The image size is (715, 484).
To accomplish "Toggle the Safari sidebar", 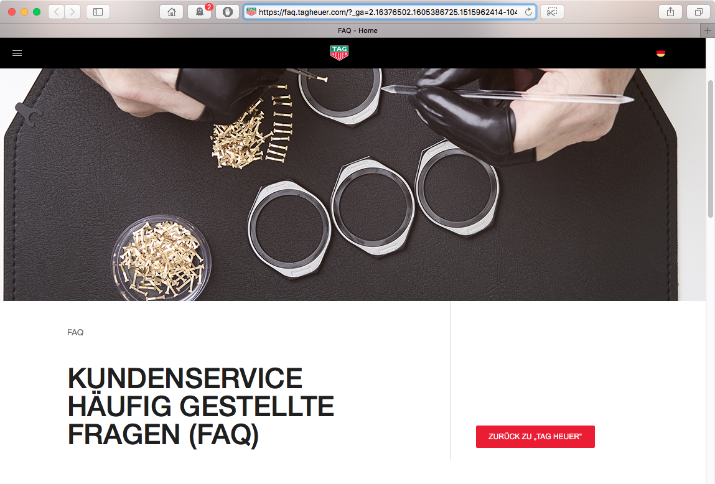I will 98,12.
